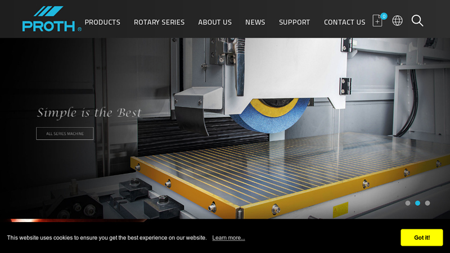Open the search magnifier icon
The width and height of the screenshot is (450, 253).
pyautogui.click(x=417, y=21)
